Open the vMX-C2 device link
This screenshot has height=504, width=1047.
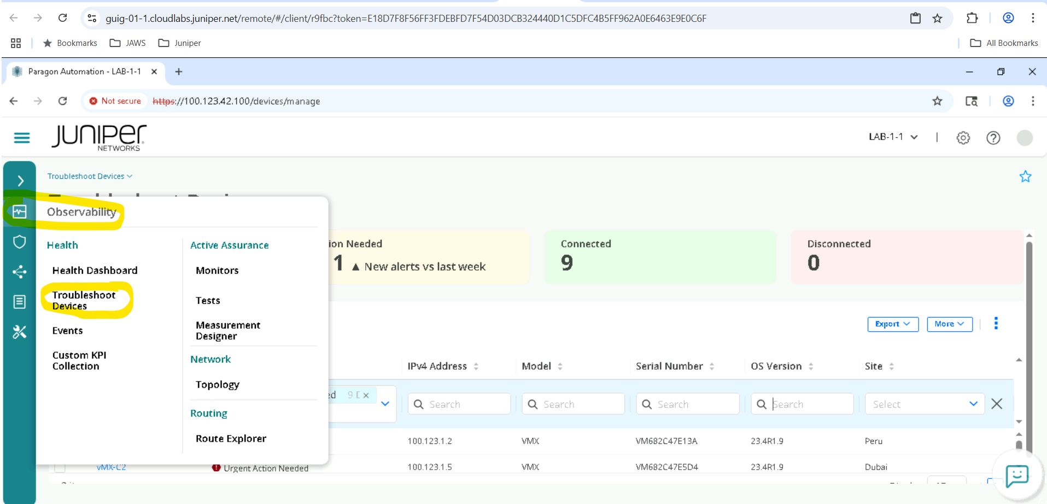(111, 467)
